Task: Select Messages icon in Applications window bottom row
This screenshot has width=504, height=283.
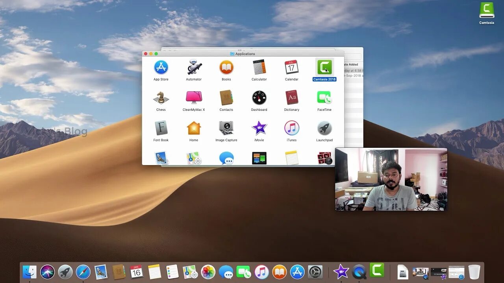Action: point(226,158)
